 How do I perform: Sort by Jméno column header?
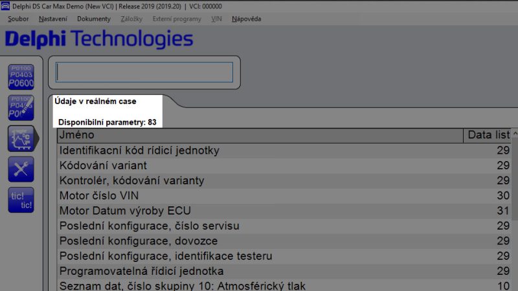pos(259,135)
